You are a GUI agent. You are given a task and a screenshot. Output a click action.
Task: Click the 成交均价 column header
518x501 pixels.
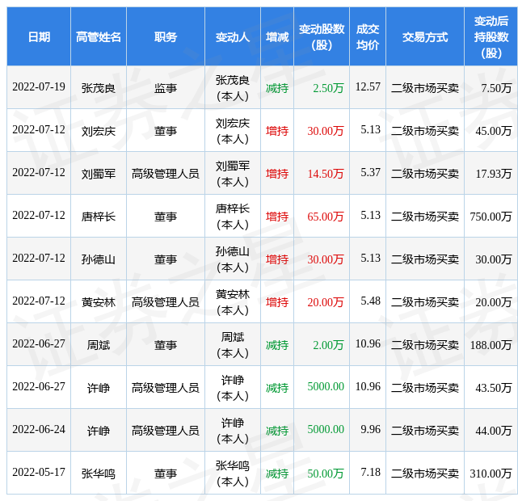[x=368, y=36]
